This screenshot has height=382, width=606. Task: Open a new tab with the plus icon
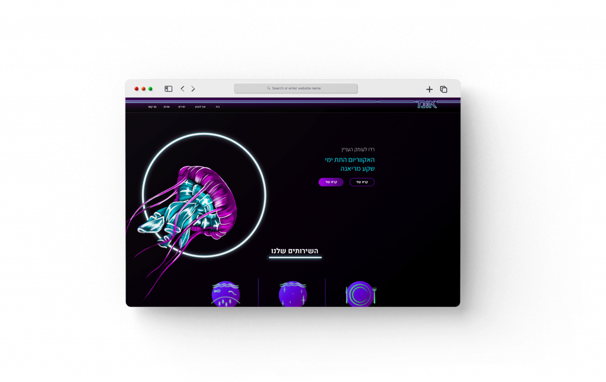(430, 89)
